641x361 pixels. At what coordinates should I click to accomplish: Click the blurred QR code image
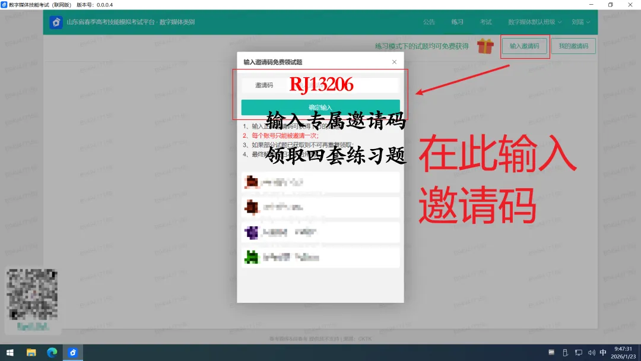[32, 294]
